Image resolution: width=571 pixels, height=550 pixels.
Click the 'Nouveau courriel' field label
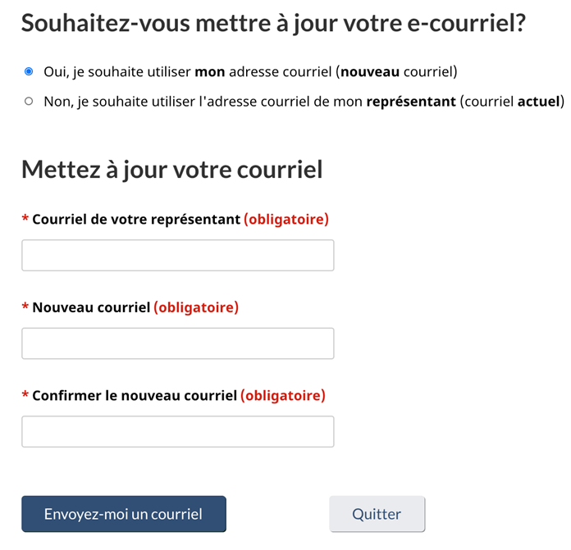[91, 307]
